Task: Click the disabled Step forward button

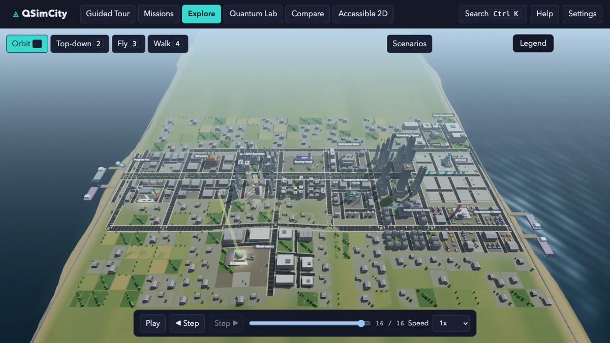Action: tap(226, 323)
